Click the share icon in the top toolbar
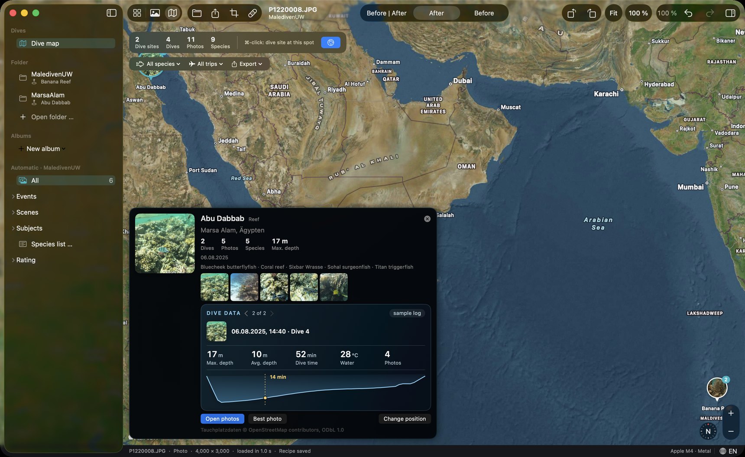Viewport: 745px width, 457px height. pyautogui.click(x=215, y=13)
